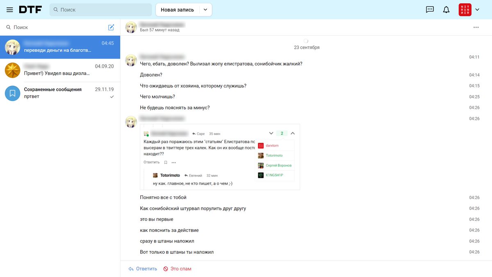Click the DTF logo
492x277 pixels.
point(30,9)
